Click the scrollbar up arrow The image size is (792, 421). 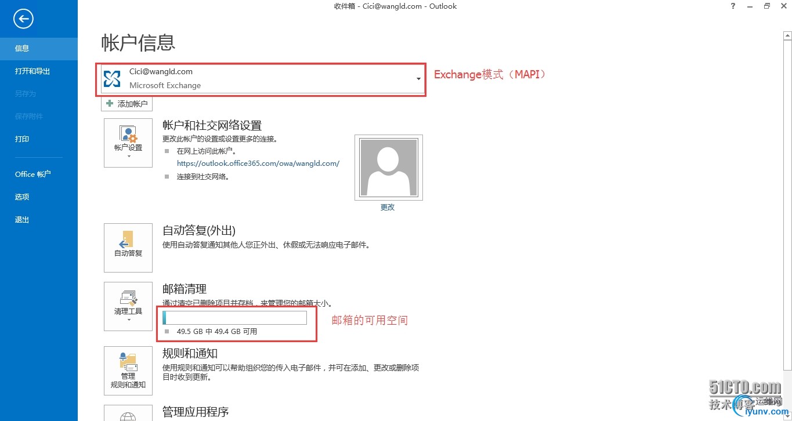click(787, 35)
